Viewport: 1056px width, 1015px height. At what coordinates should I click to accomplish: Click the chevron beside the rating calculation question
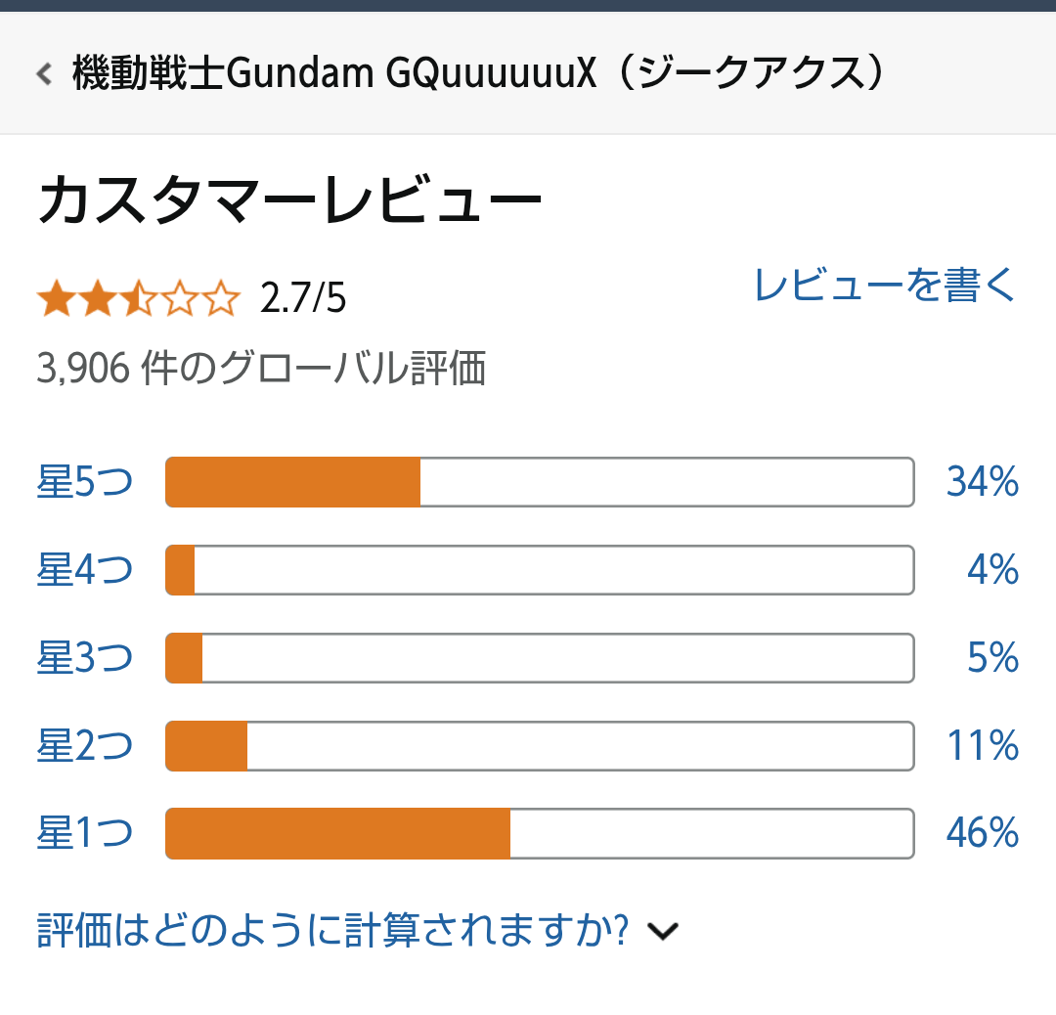[x=663, y=932]
